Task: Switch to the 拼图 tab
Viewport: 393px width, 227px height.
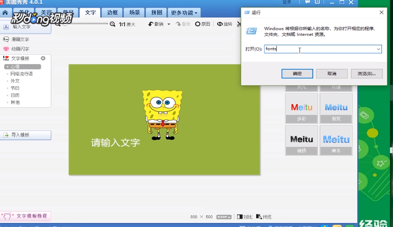Action: coord(157,13)
